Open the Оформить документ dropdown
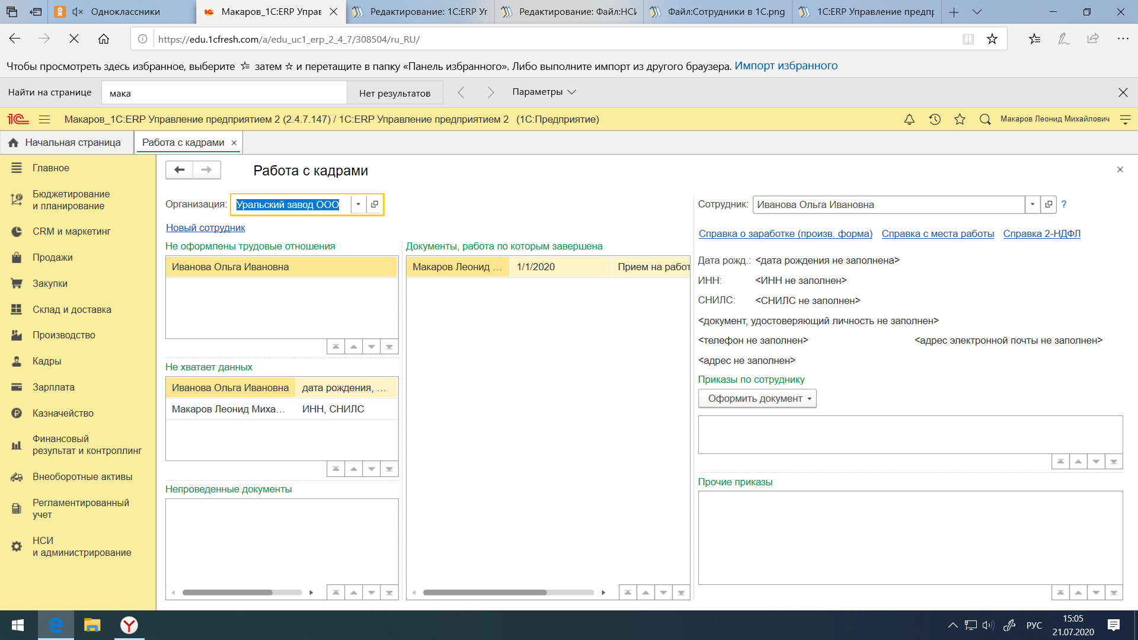This screenshot has width=1138, height=640. tap(757, 398)
